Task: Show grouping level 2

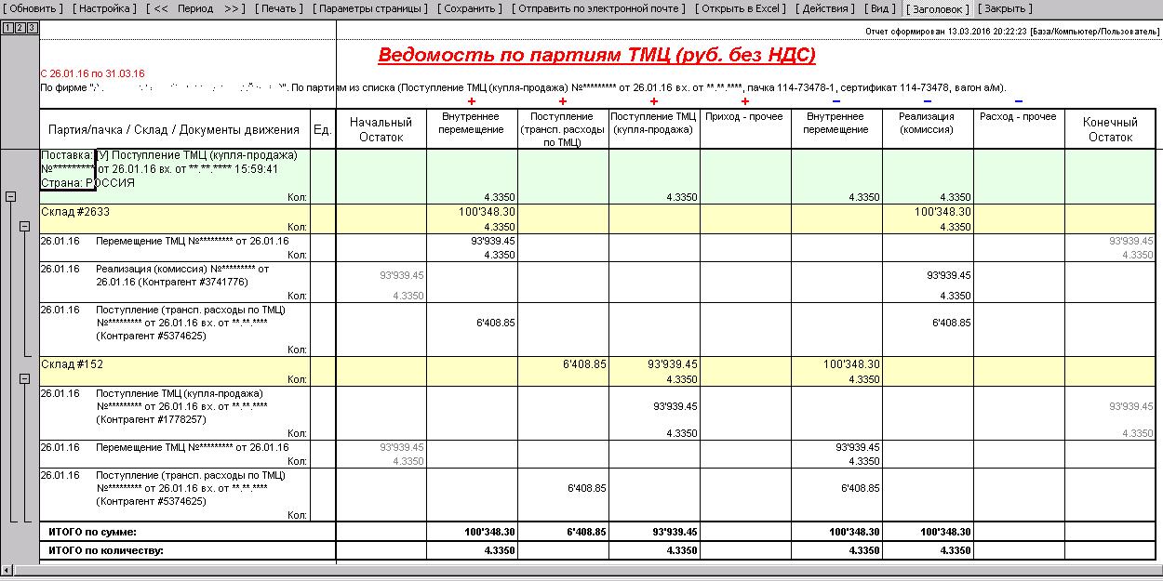Action: click(x=20, y=28)
